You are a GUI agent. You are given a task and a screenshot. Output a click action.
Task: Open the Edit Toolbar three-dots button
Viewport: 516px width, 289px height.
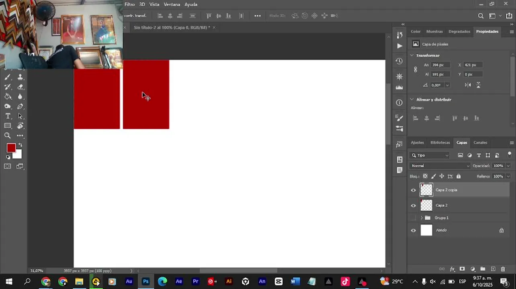pyautogui.click(x=20, y=136)
